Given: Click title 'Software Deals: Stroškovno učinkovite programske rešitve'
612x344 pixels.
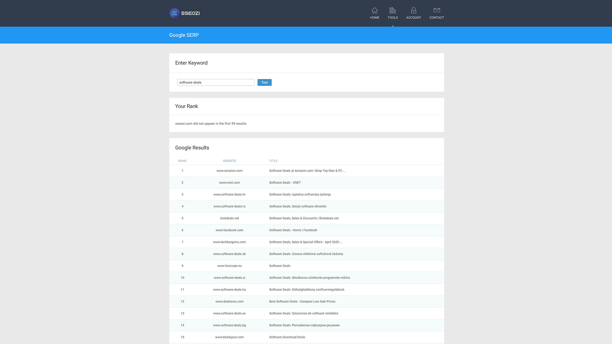Looking at the screenshot, I should coord(310,278).
